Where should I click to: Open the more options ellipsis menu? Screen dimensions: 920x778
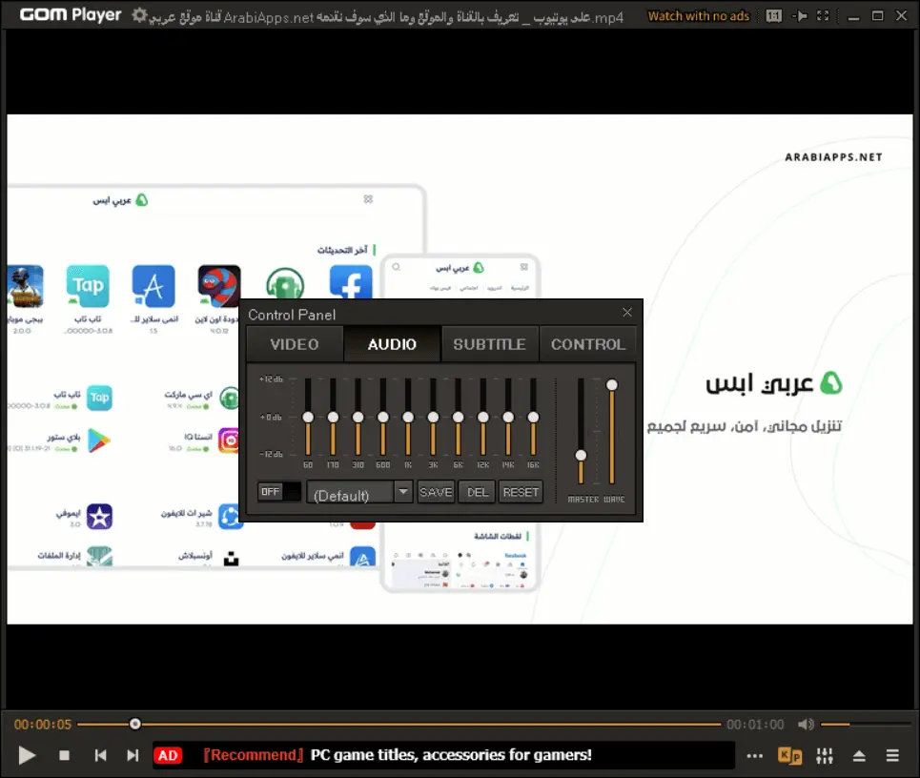tap(755, 755)
